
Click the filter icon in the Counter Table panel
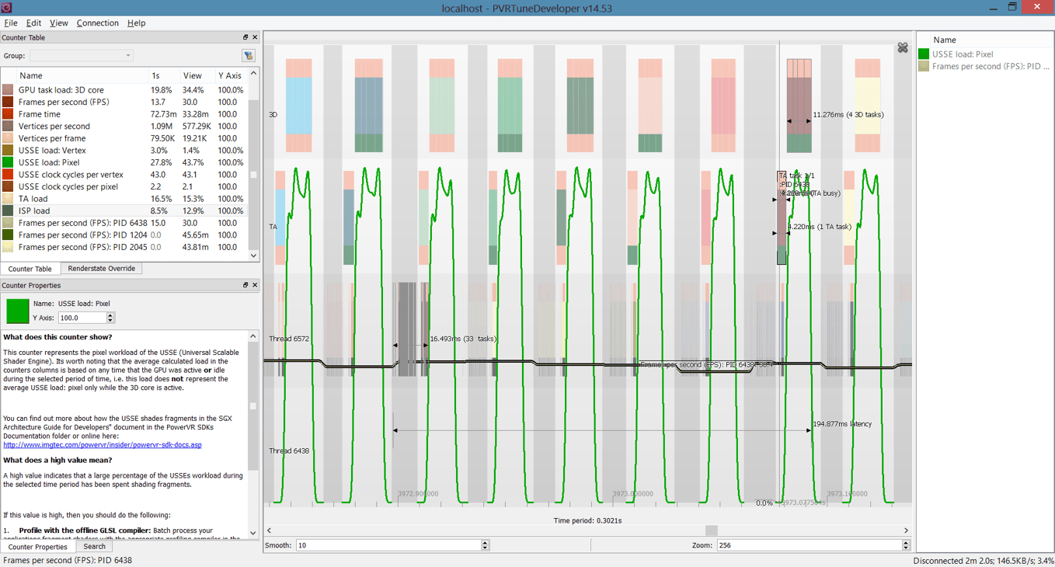[248, 55]
